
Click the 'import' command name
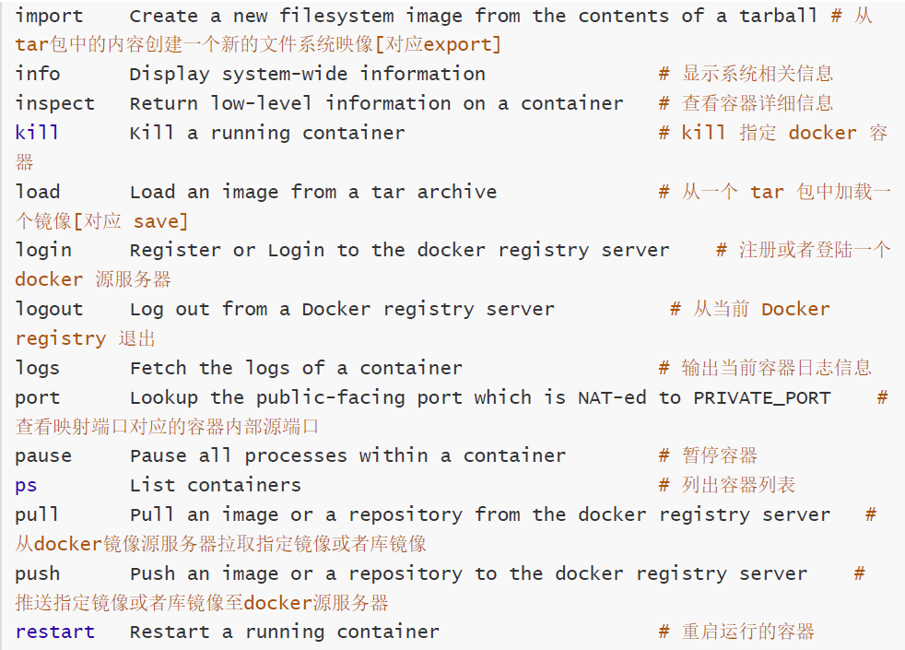tap(49, 16)
